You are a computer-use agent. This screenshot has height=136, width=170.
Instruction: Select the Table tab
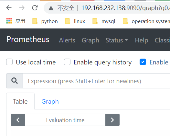[20, 101]
